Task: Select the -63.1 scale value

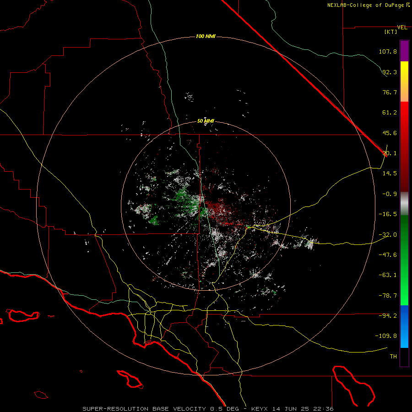Action: [x=388, y=275]
